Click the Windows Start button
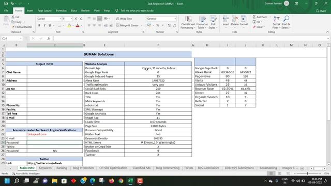 [x=7, y=181]
